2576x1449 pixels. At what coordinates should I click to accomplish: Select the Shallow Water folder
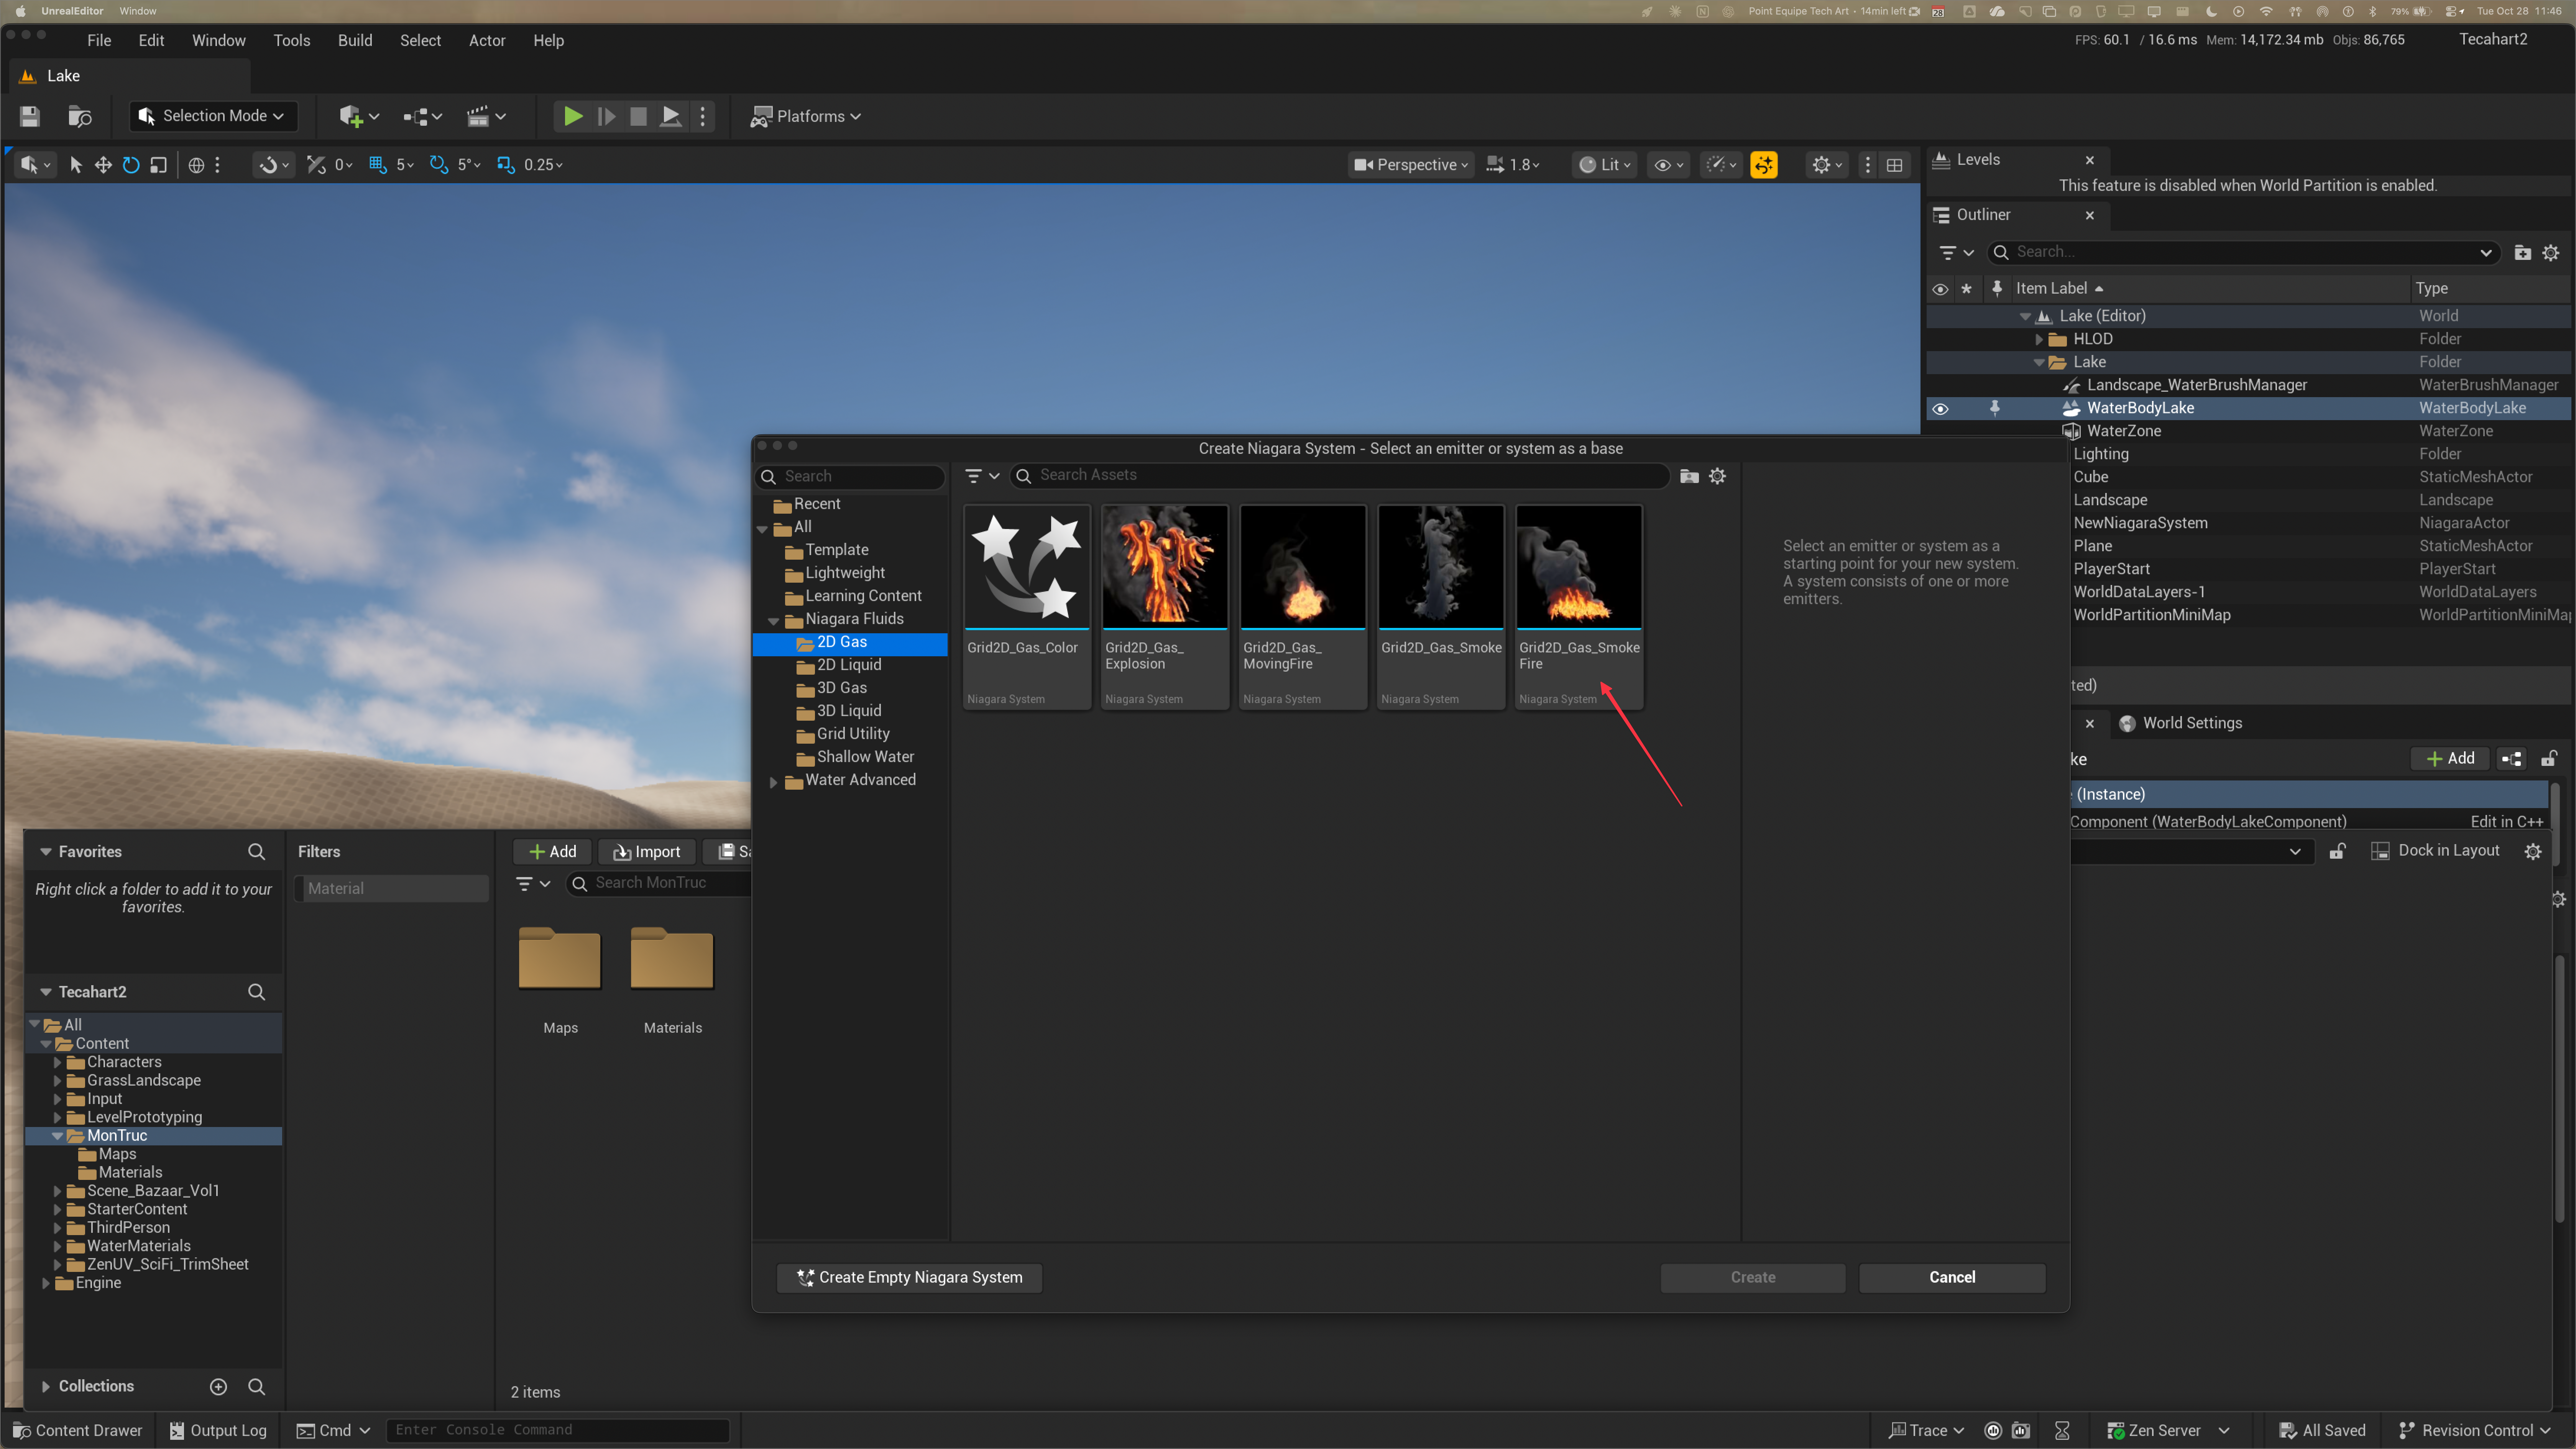point(865,757)
